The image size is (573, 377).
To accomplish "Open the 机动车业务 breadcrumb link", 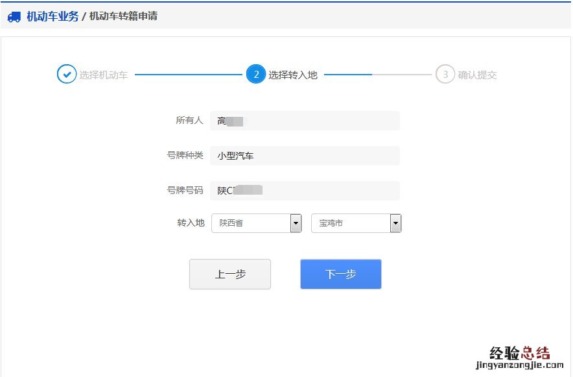I will (x=52, y=16).
